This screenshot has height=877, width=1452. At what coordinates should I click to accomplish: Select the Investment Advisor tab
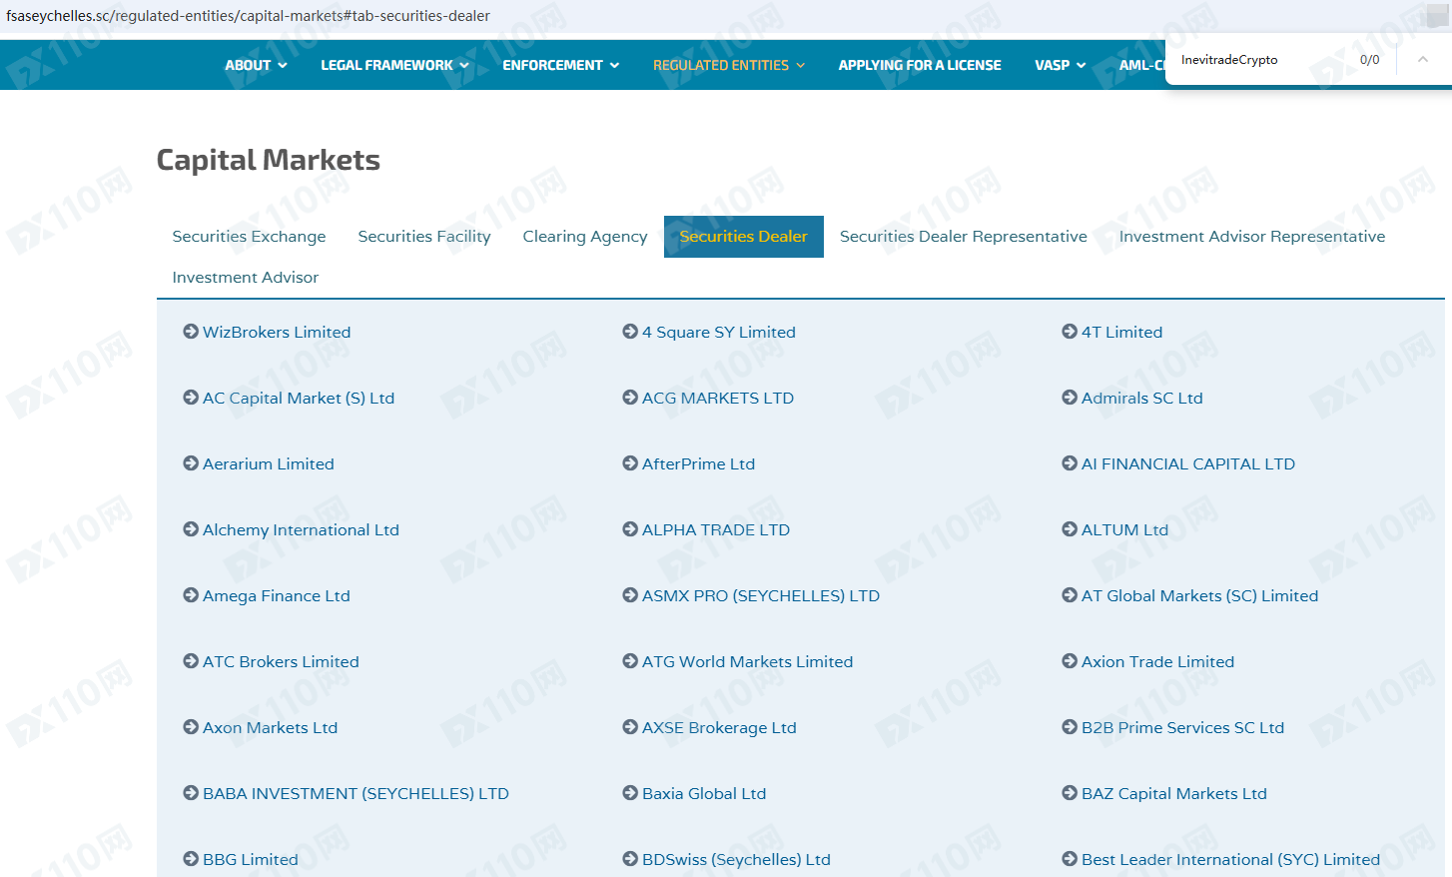246,278
